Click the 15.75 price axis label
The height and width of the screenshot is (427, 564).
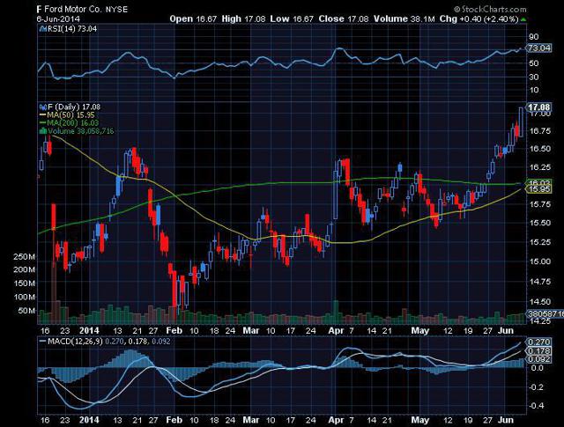(x=540, y=204)
